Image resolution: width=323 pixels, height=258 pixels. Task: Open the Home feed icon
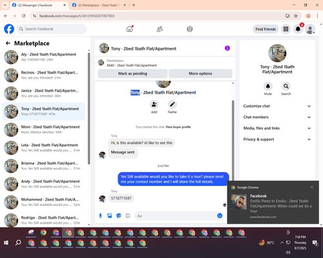(129, 29)
